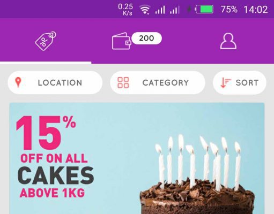Tap the battery indicator icon
274x214 pixels.
[204, 9]
